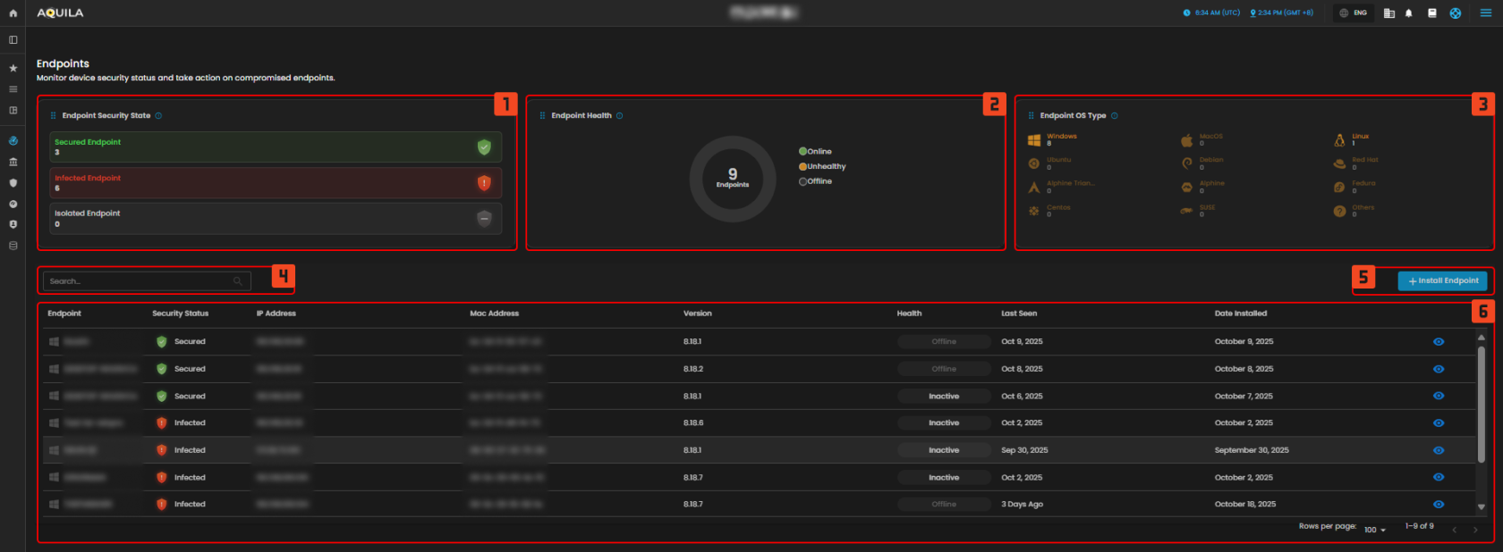
Task: Click the Install Endpoint button
Action: pyautogui.click(x=1442, y=280)
